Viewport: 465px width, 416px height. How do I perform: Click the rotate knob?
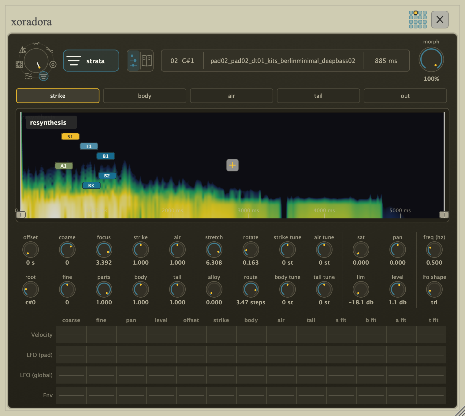click(x=251, y=250)
